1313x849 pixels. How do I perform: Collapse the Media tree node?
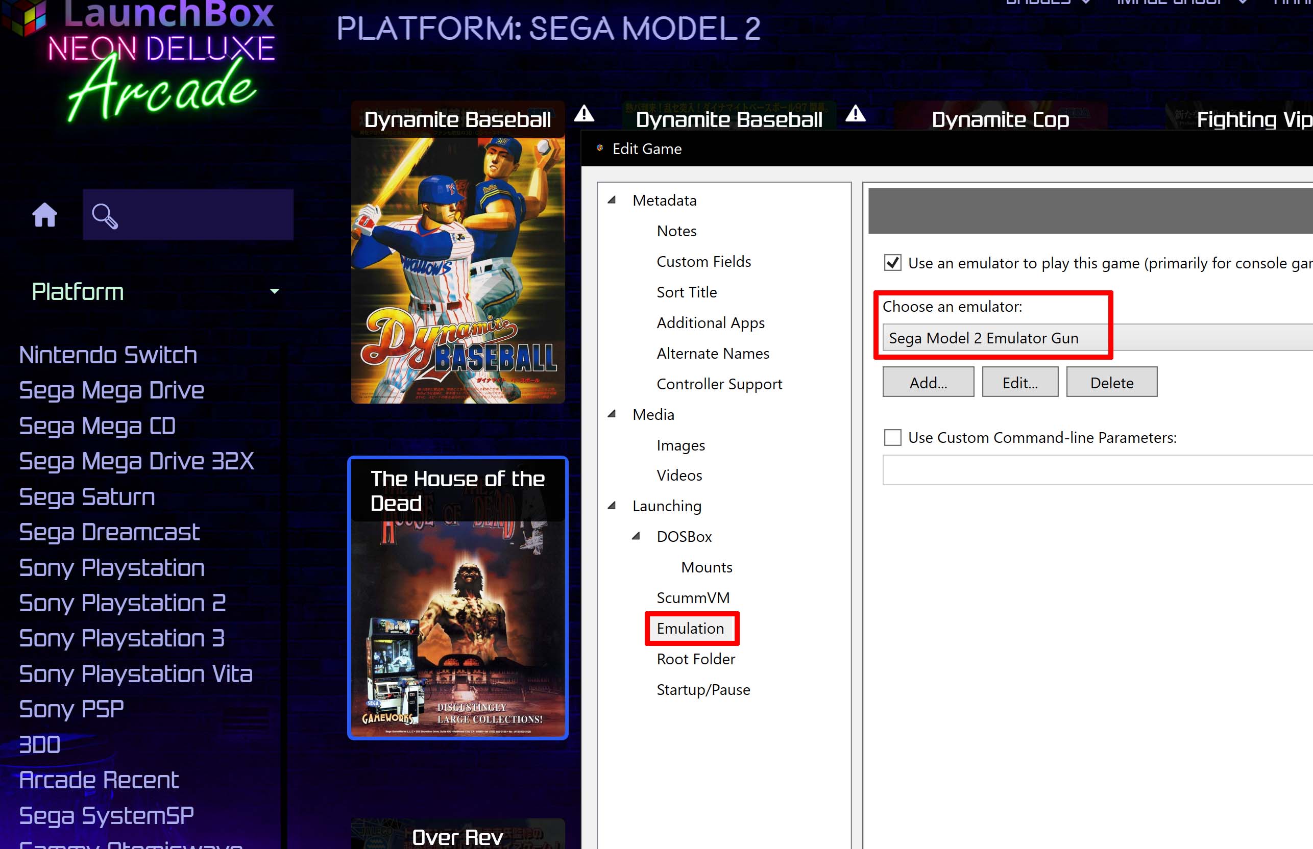612,414
